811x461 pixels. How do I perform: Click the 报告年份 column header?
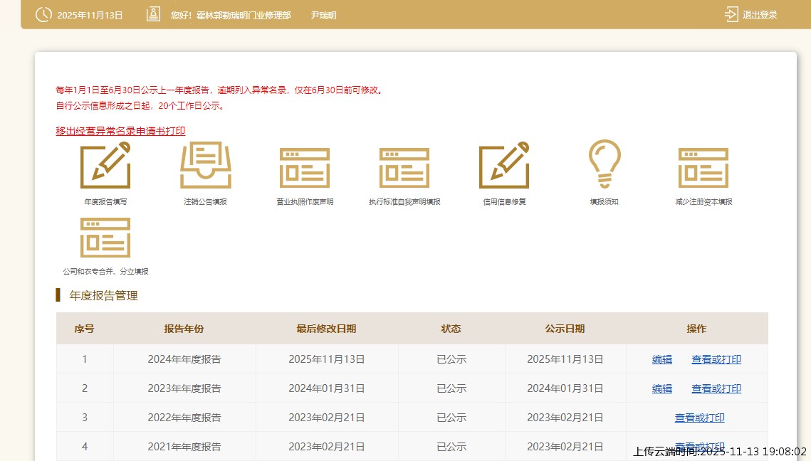click(x=184, y=329)
